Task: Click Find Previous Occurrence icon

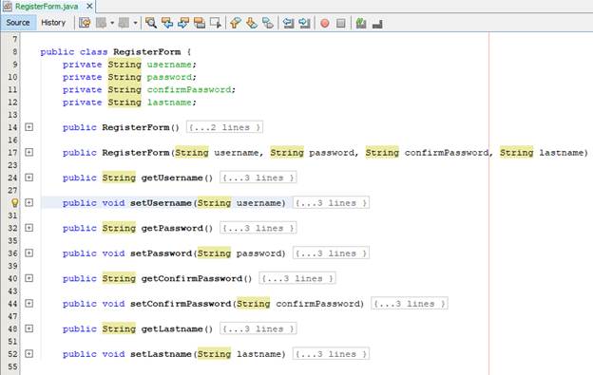Action: click(x=167, y=23)
